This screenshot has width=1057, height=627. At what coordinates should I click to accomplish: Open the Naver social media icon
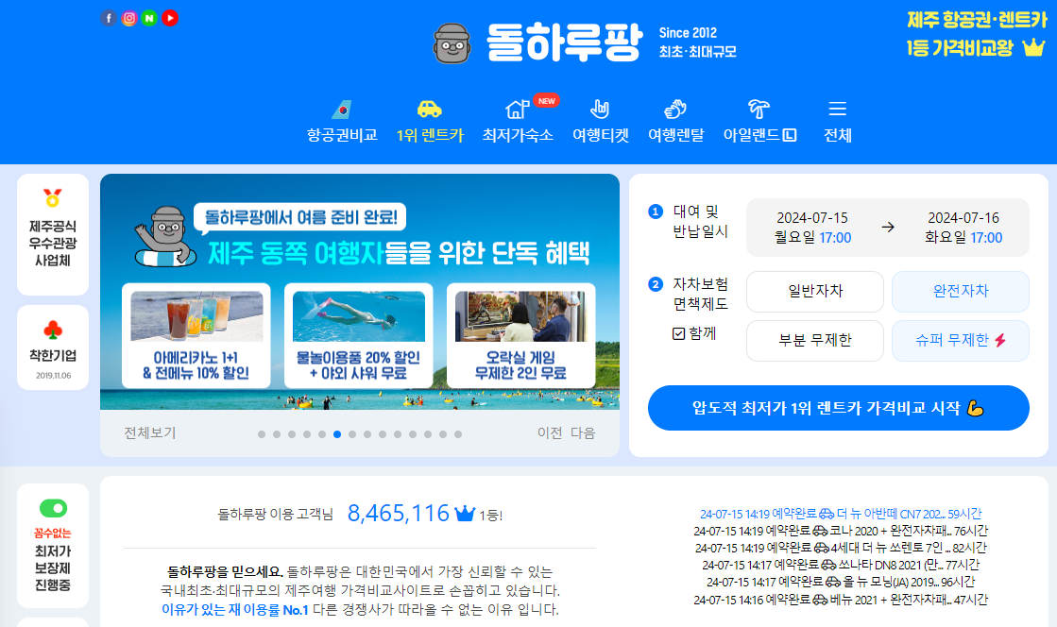coord(149,17)
